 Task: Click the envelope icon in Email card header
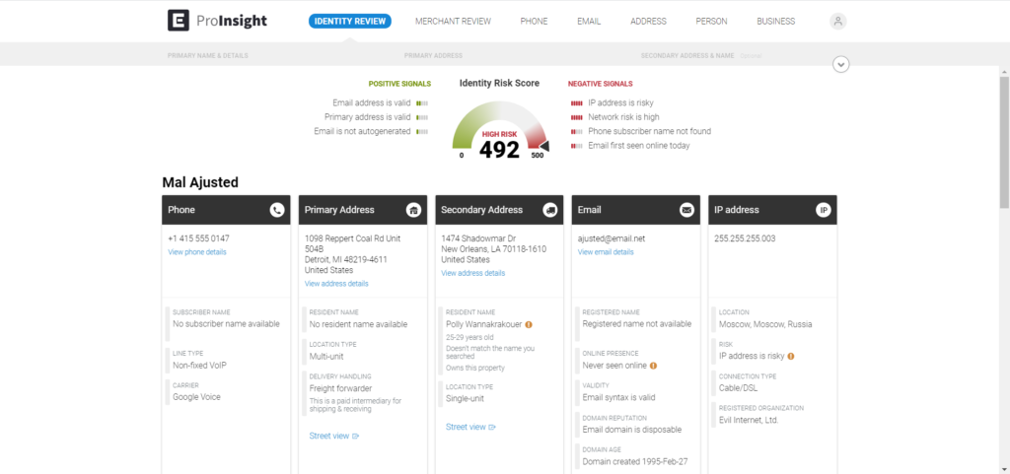tap(686, 210)
